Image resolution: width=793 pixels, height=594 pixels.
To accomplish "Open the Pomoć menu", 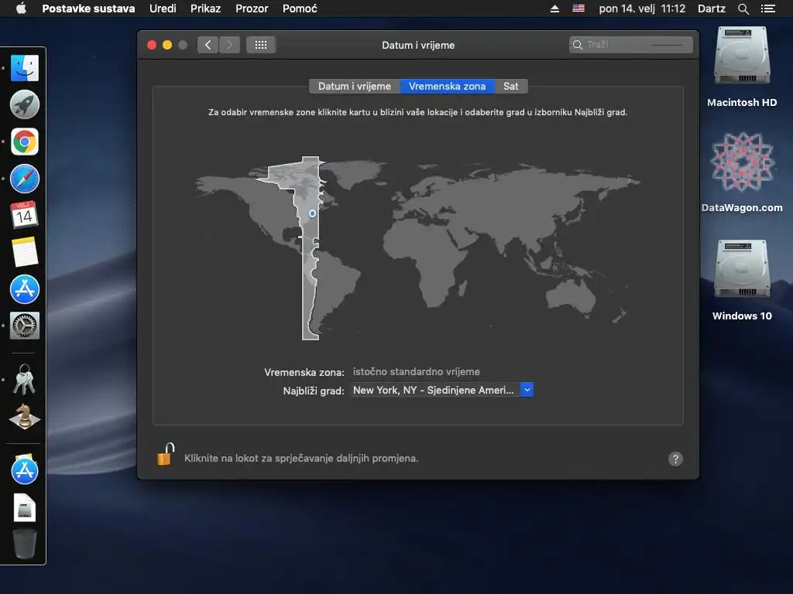I will click(300, 9).
